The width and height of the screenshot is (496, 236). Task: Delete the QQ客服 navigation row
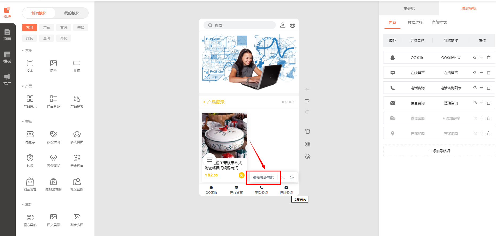[x=489, y=57]
